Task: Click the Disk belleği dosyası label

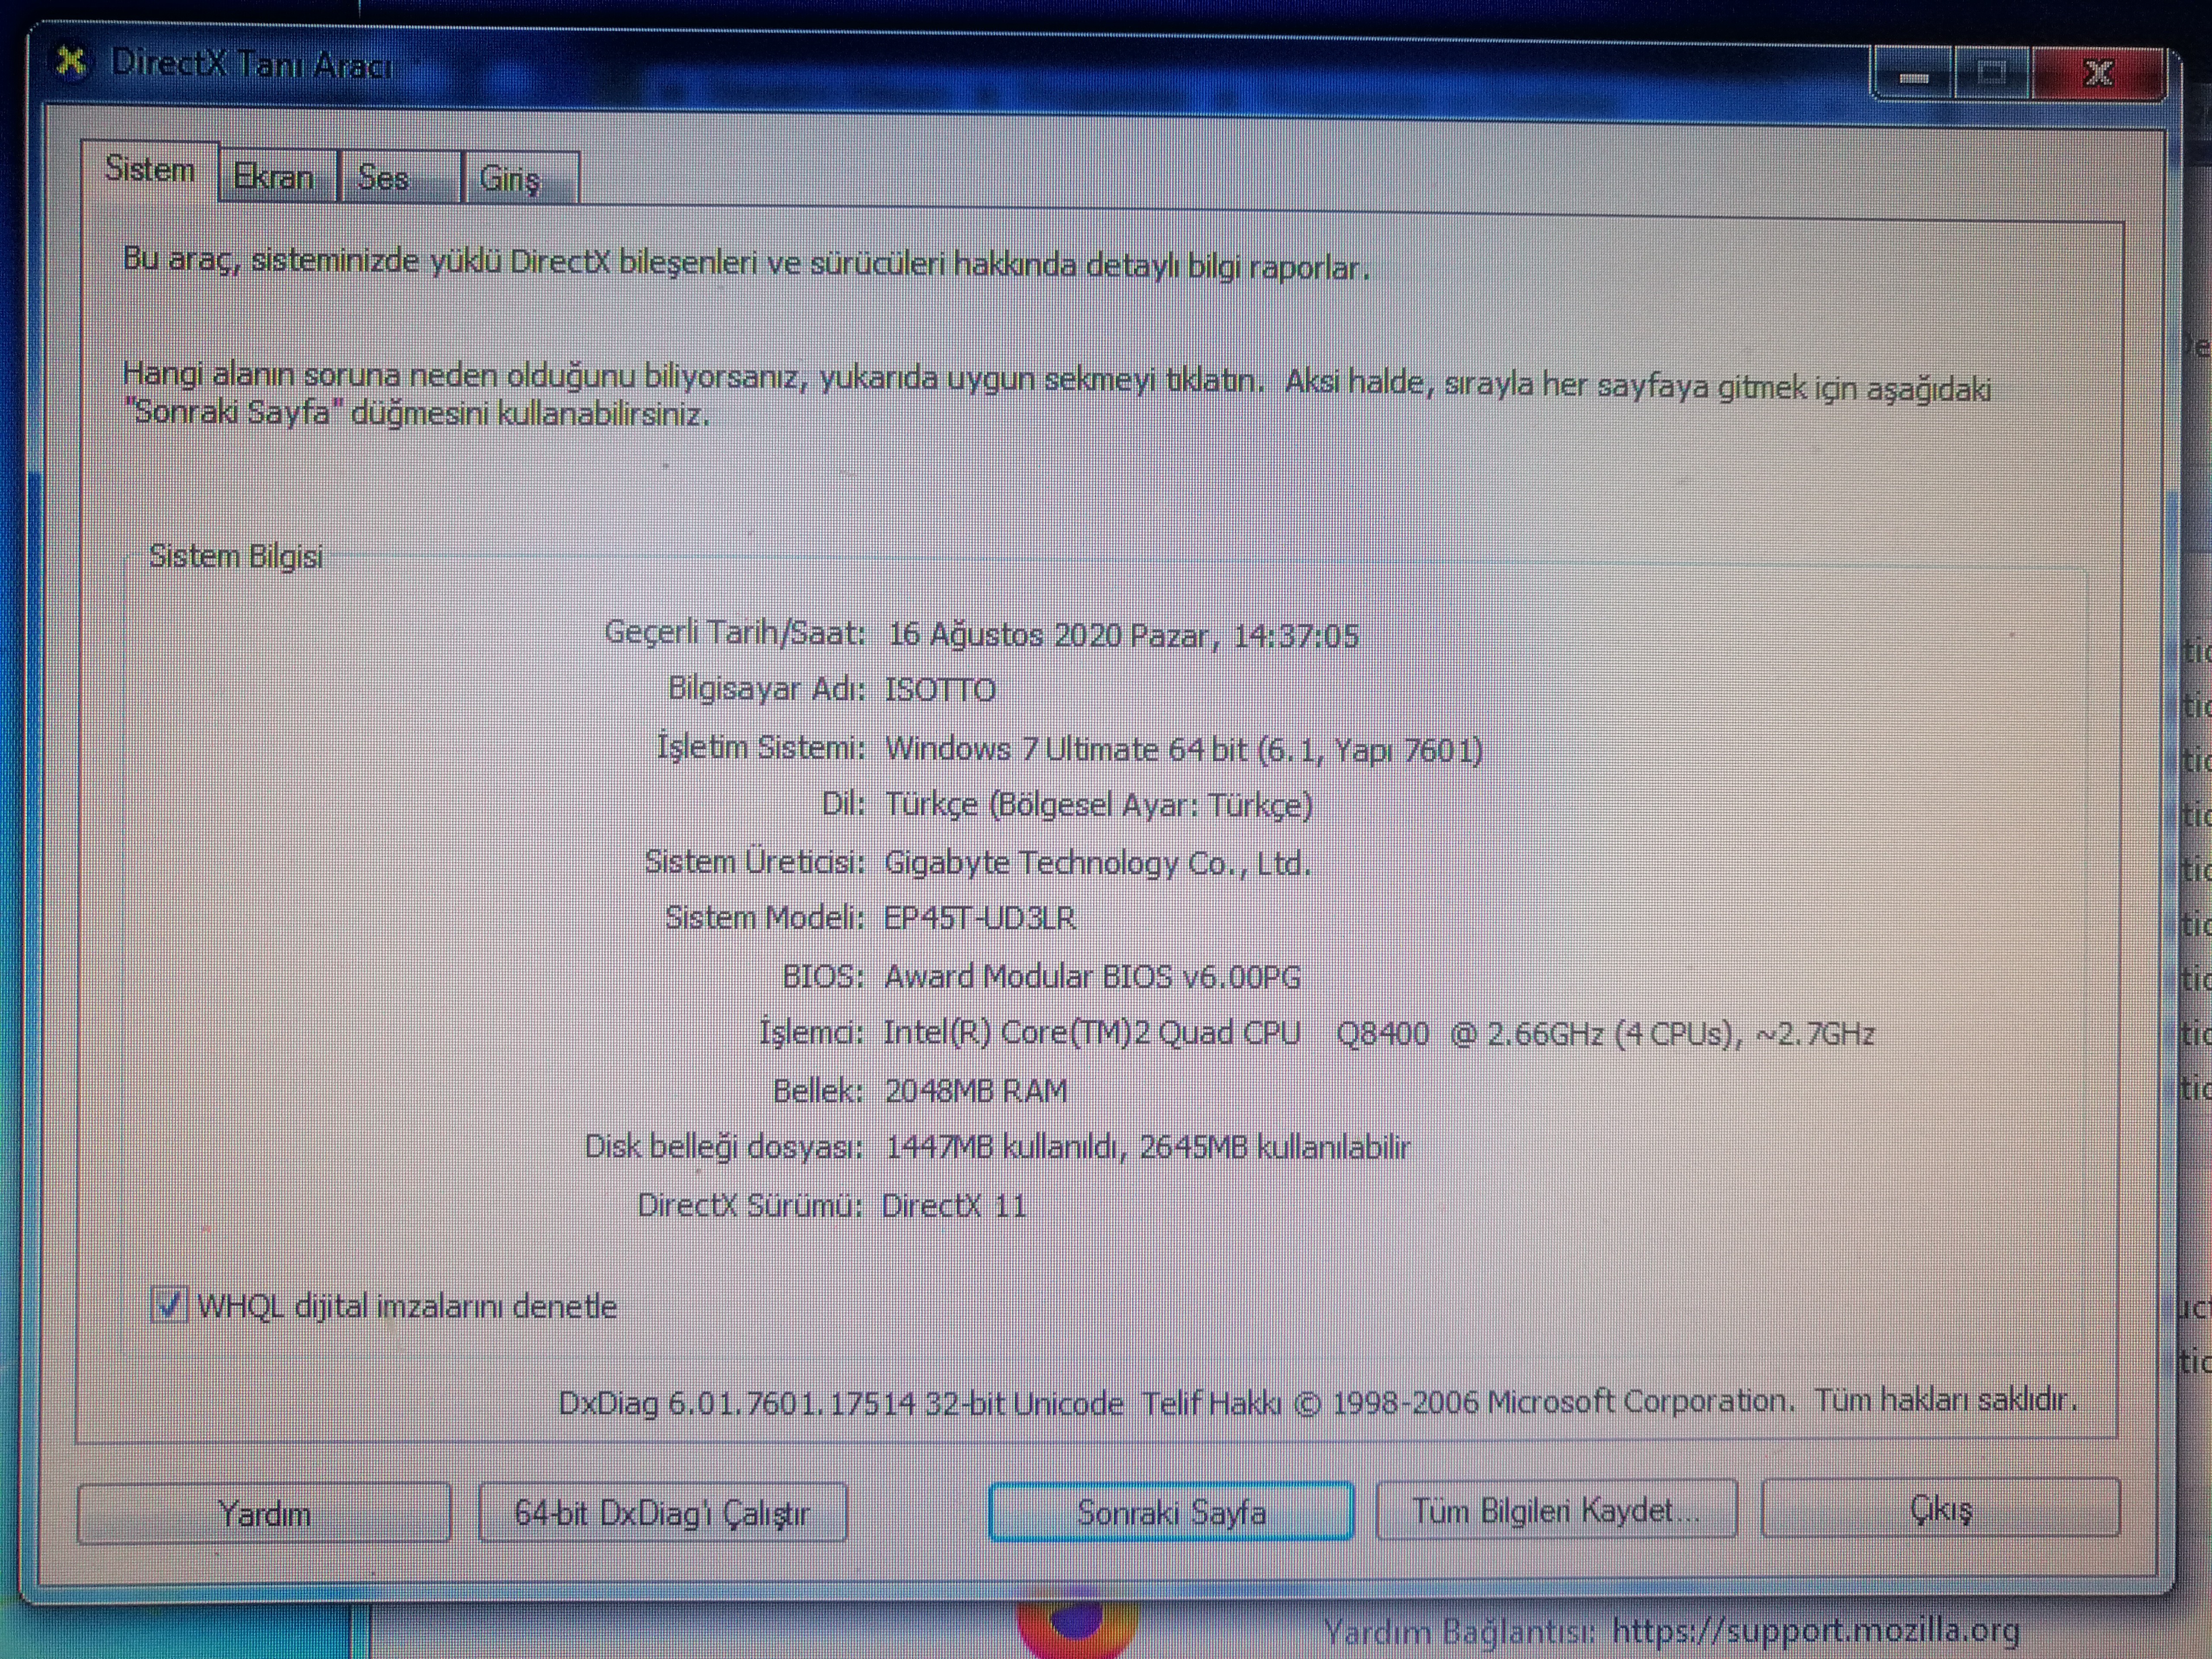Action: [724, 1147]
